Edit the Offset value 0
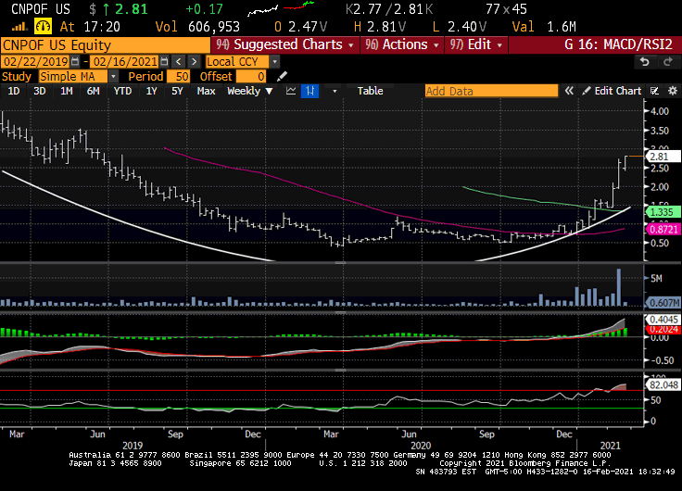Screen dimensions: 682x491 point(250,77)
